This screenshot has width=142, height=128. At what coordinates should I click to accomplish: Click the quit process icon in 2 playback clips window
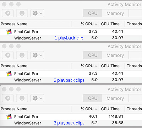pos(8,55)
